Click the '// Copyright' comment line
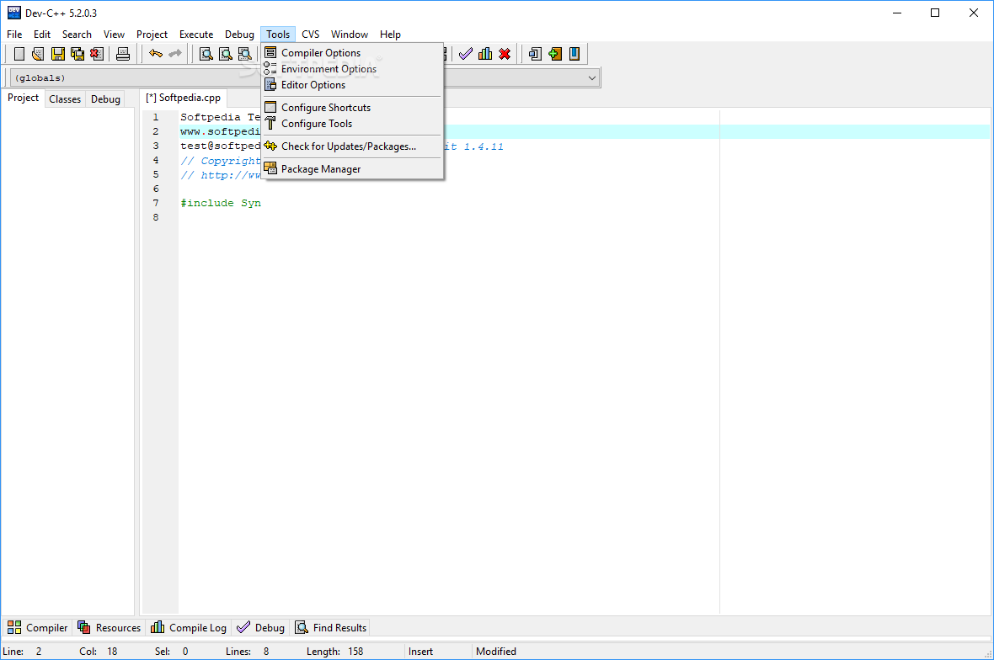This screenshot has width=994, height=660. pyautogui.click(x=221, y=161)
